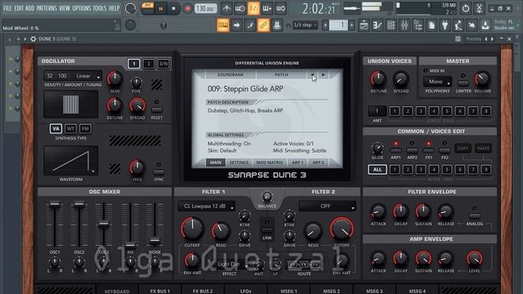This screenshot has width=523, height=294.
Task: Open the Playlist window icon
Action: pos(364,25)
